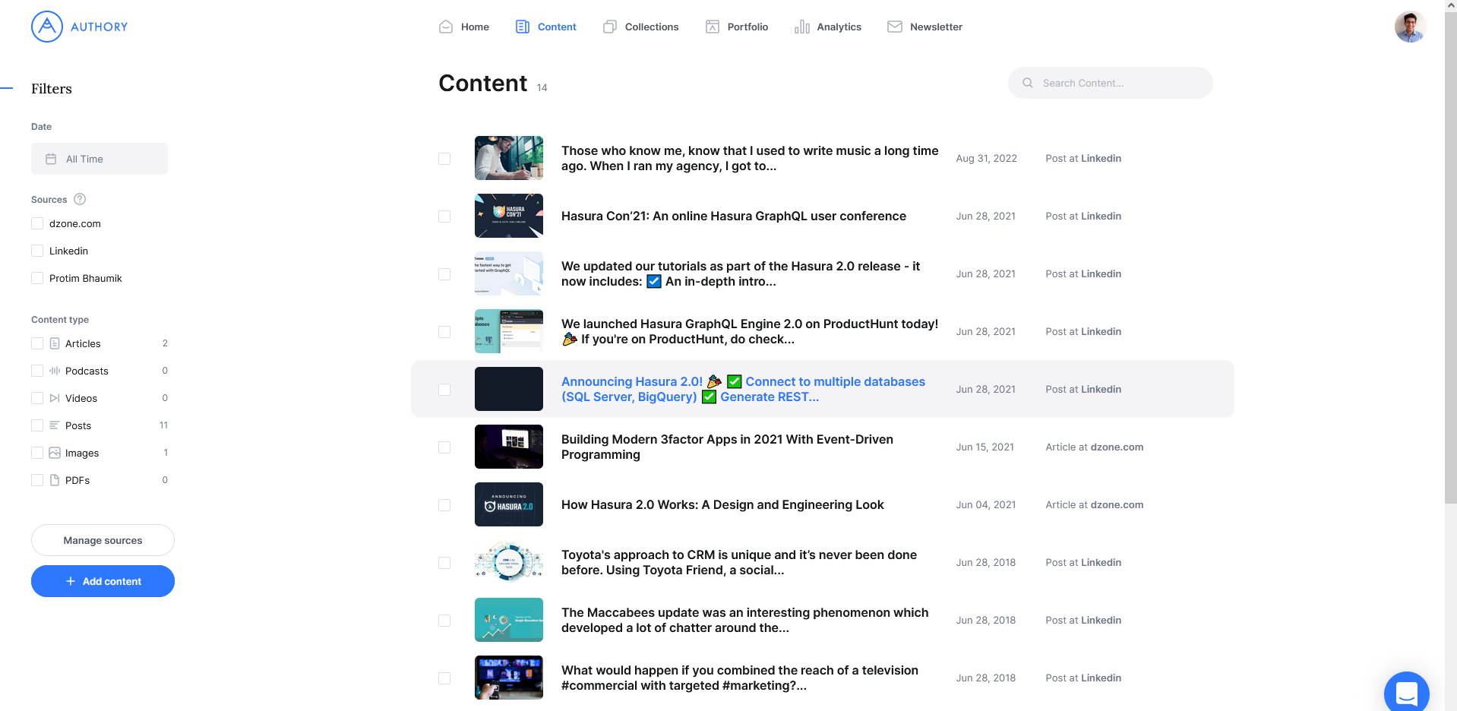This screenshot has width=1457, height=711.
Task: Open the Hasura 2.0 Works article thumbnail
Action: pyautogui.click(x=508, y=504)
